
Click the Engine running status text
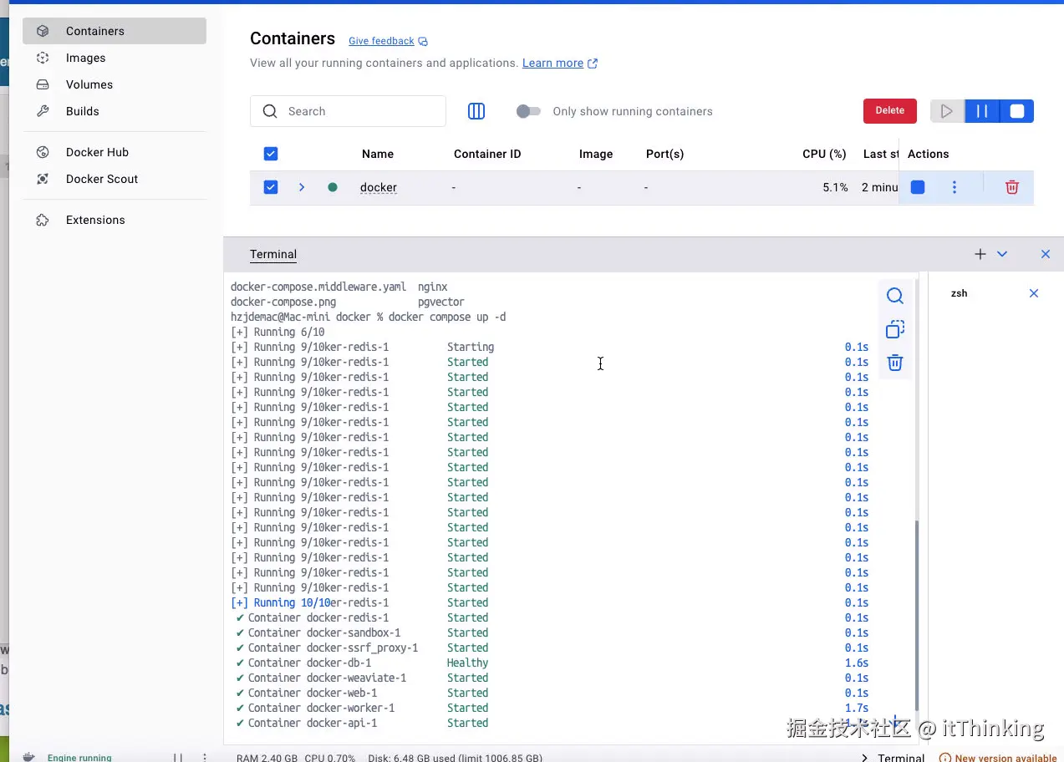click(x=79, y=758)
